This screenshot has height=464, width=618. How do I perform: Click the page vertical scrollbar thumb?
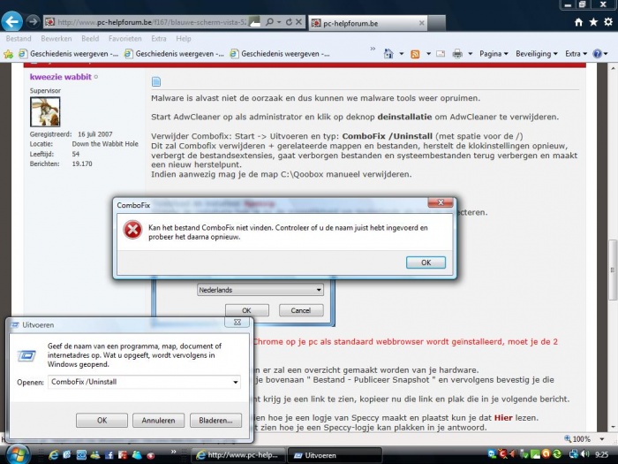[612, 270]
